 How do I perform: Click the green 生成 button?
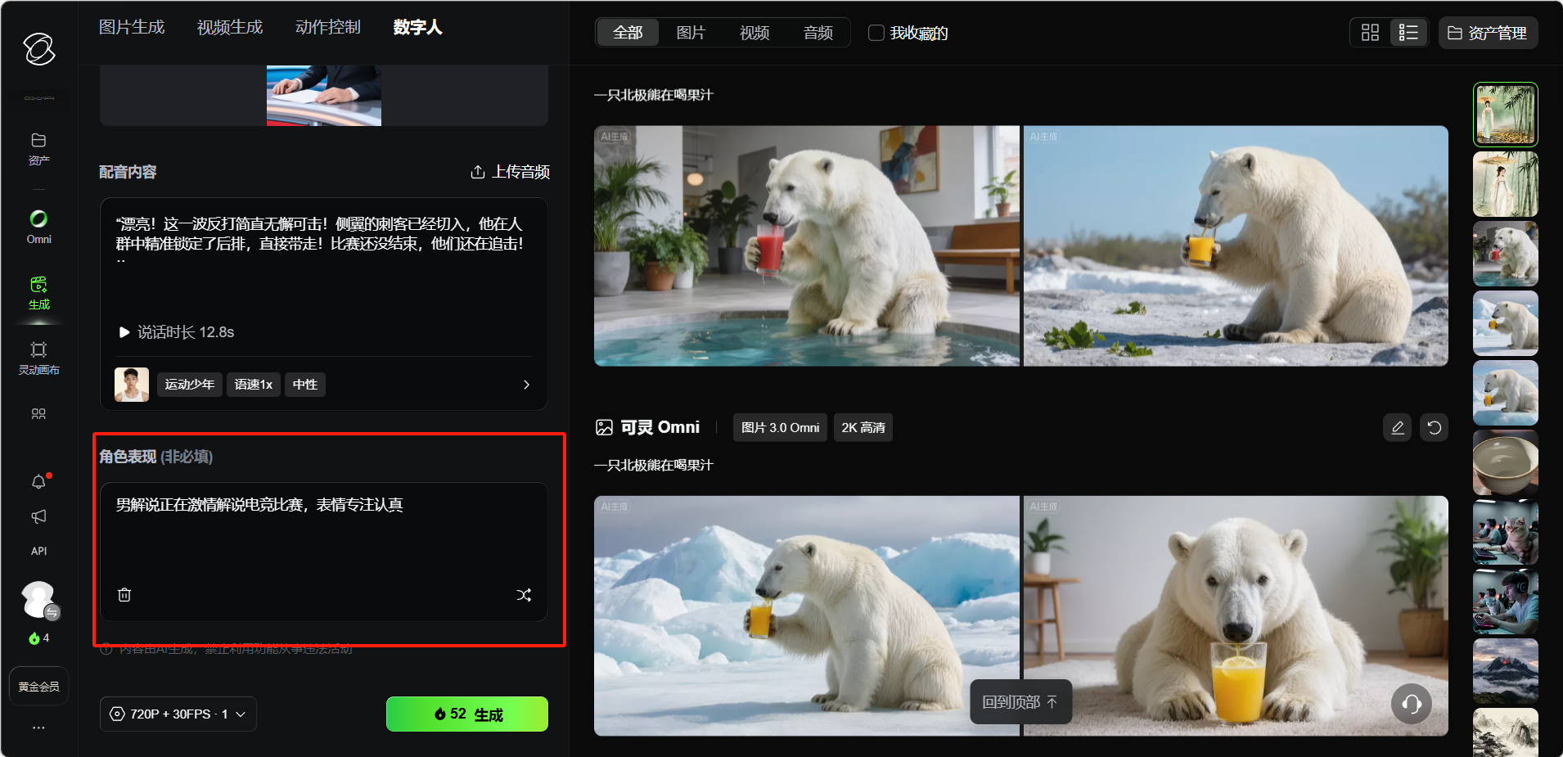467,714
